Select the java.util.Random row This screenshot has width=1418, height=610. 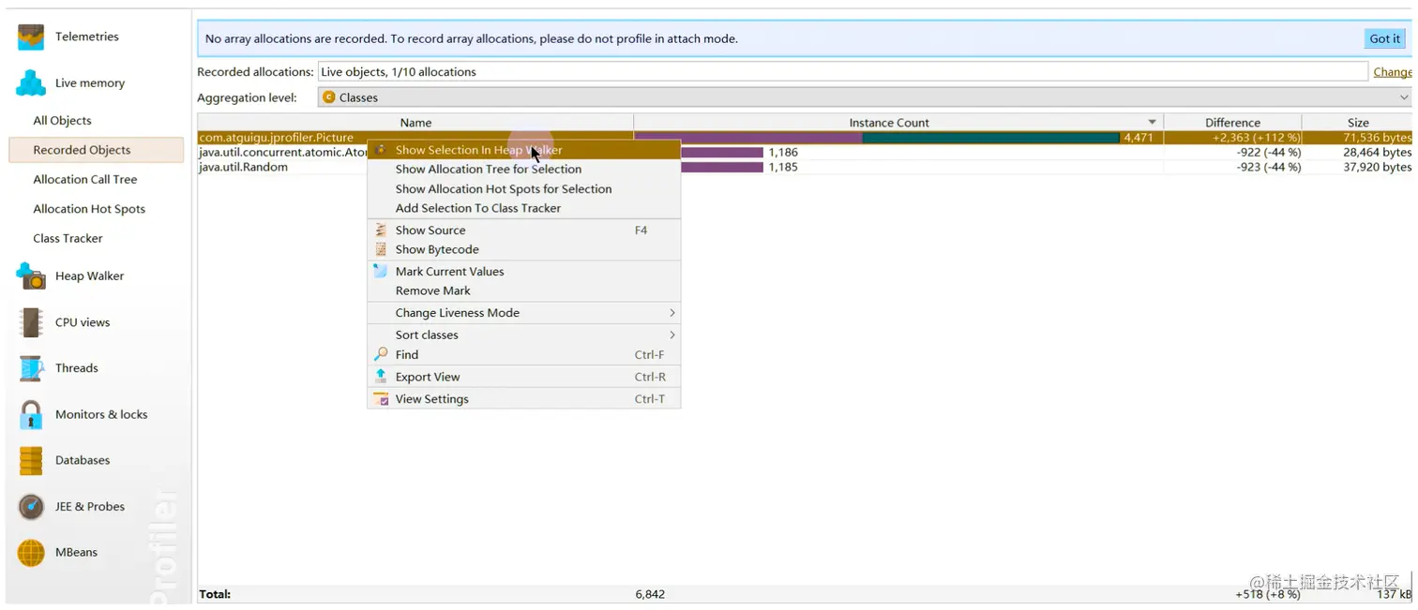pyautogui.click(x=805, y=168)
